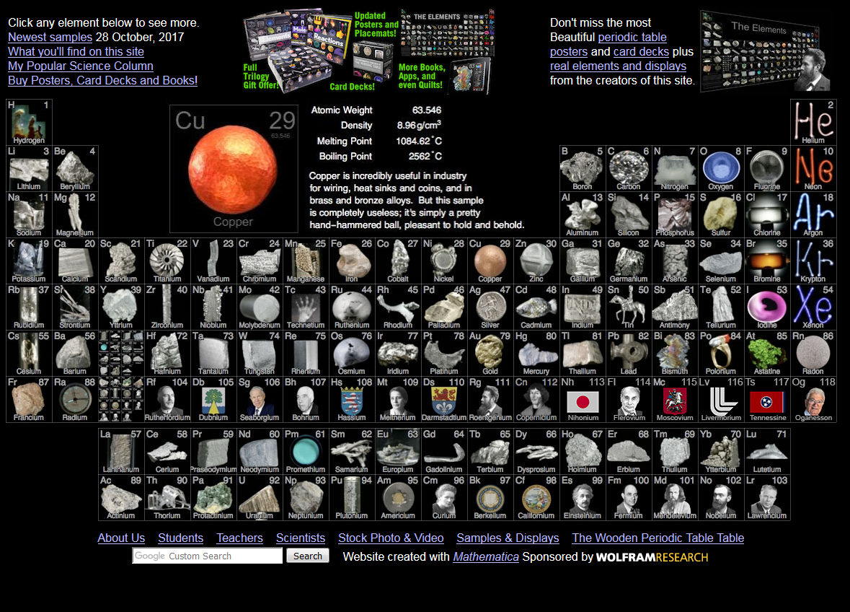Click the Hydrogen element tile
Screen dimensions: 850x612
(x=29, y=123)
